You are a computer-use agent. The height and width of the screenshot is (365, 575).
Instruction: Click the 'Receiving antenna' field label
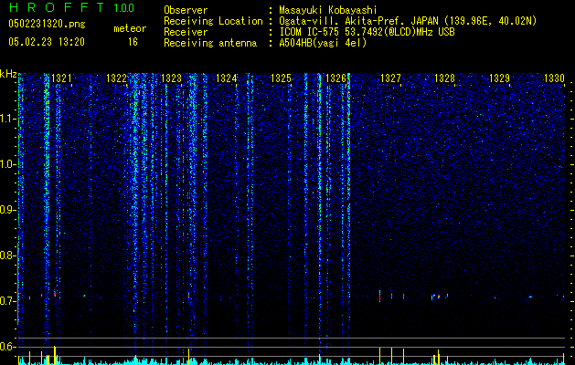pyautogui.click(x=210, y=43)
